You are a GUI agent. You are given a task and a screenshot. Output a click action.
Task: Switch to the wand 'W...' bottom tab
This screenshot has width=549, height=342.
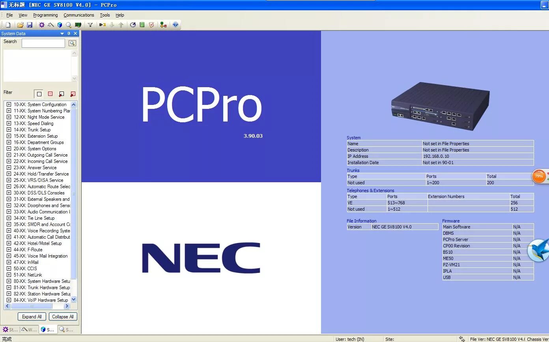[29, 329]
